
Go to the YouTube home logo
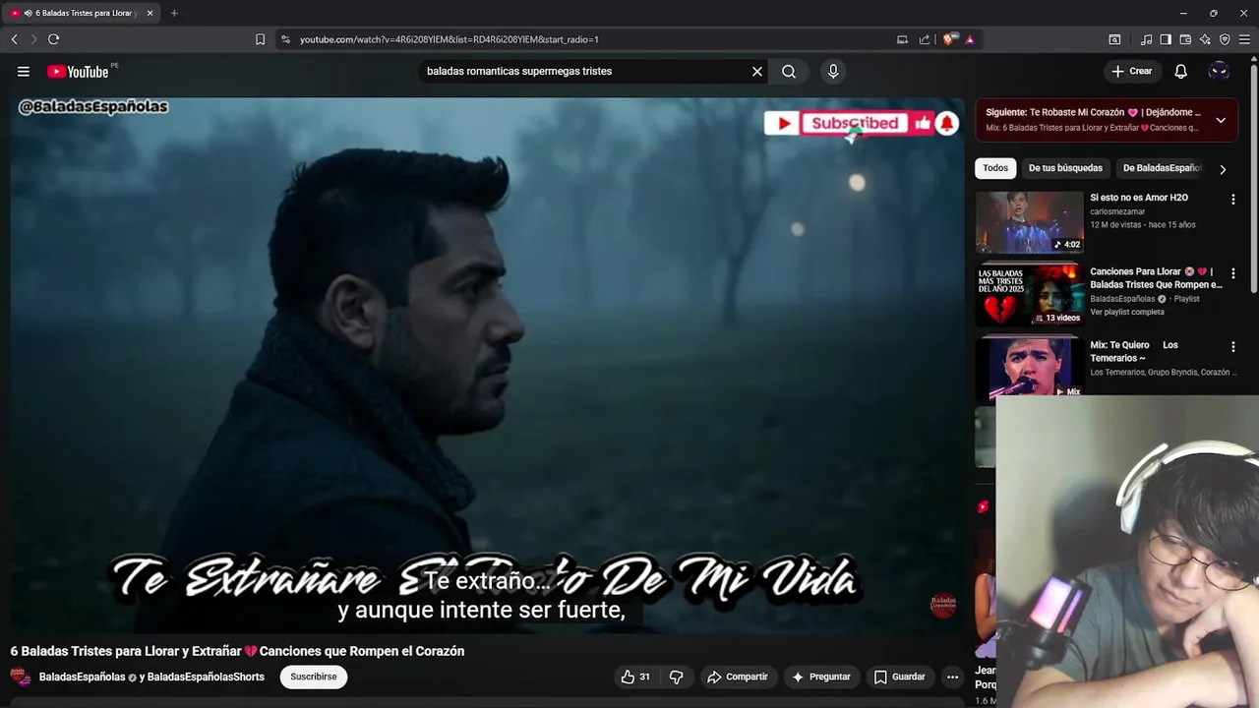[78, 72]
